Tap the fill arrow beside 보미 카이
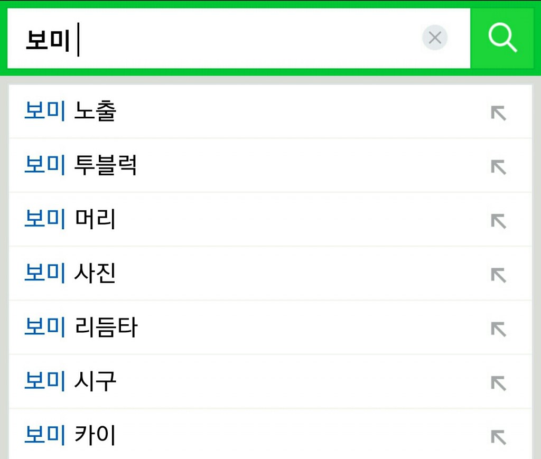The width and height of the screenshot is (541, 459). pyautogui.click(x=498, y=437)
